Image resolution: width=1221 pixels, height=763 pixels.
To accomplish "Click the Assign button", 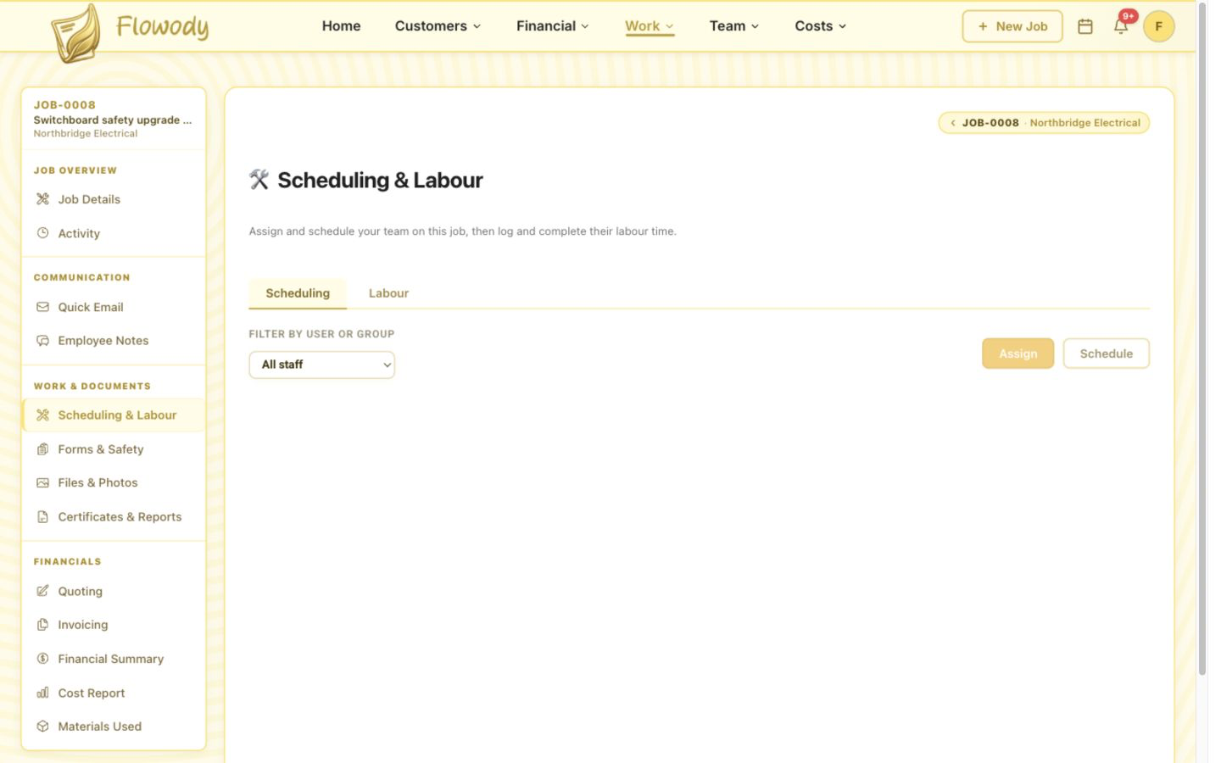I will pos(1017,354).
